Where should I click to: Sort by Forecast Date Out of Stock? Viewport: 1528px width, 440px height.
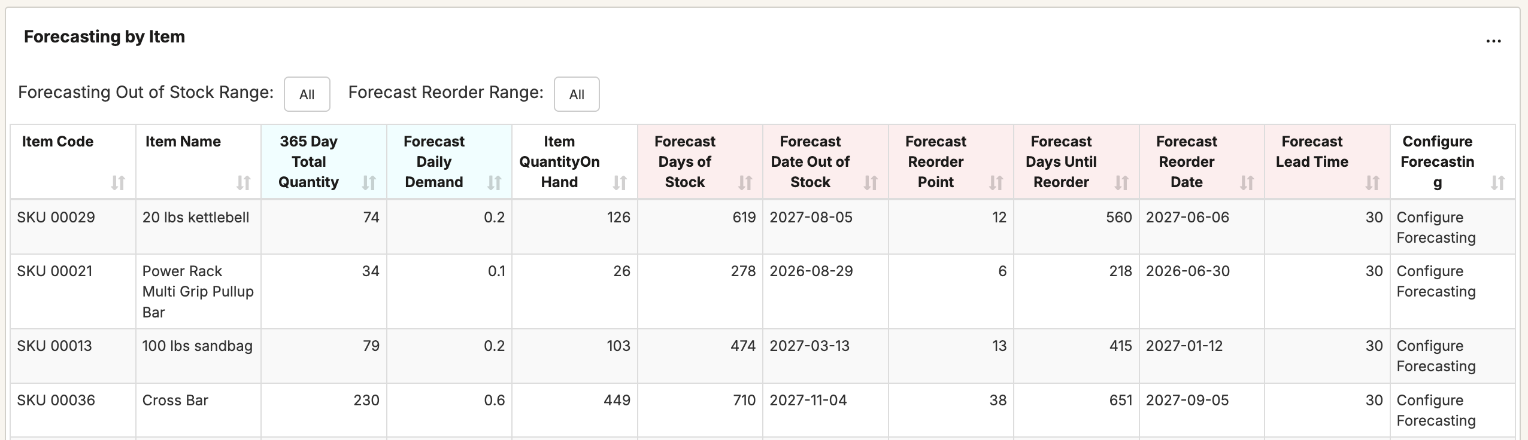[871, 183]
